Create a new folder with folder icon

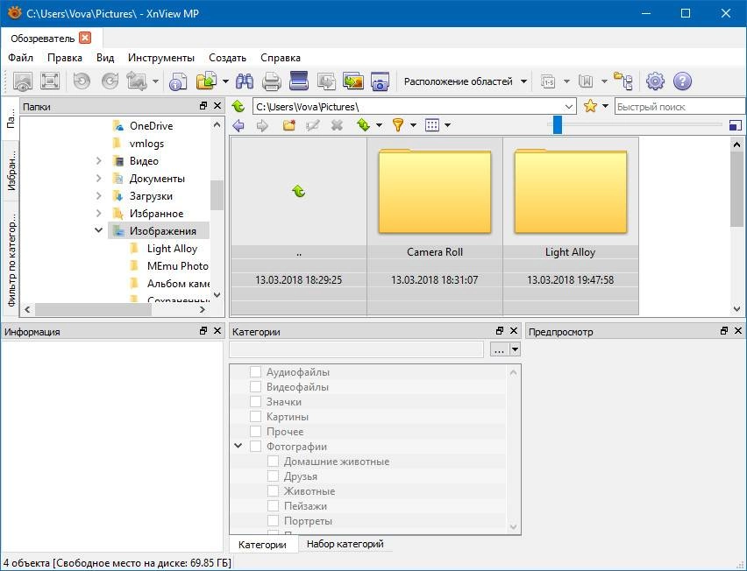(x=288, y=125)
